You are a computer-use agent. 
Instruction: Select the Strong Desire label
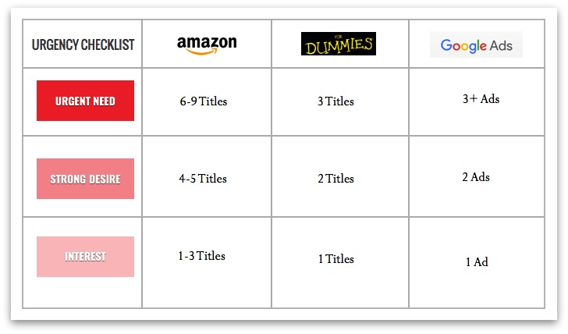point(85,179)
